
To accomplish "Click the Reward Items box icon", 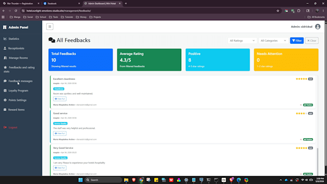I will click(x=5, y=110).
